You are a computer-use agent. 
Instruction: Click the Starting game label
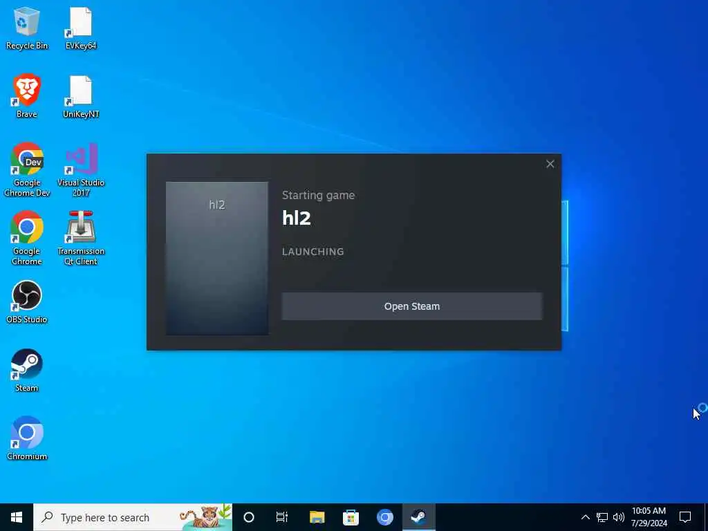318,195
